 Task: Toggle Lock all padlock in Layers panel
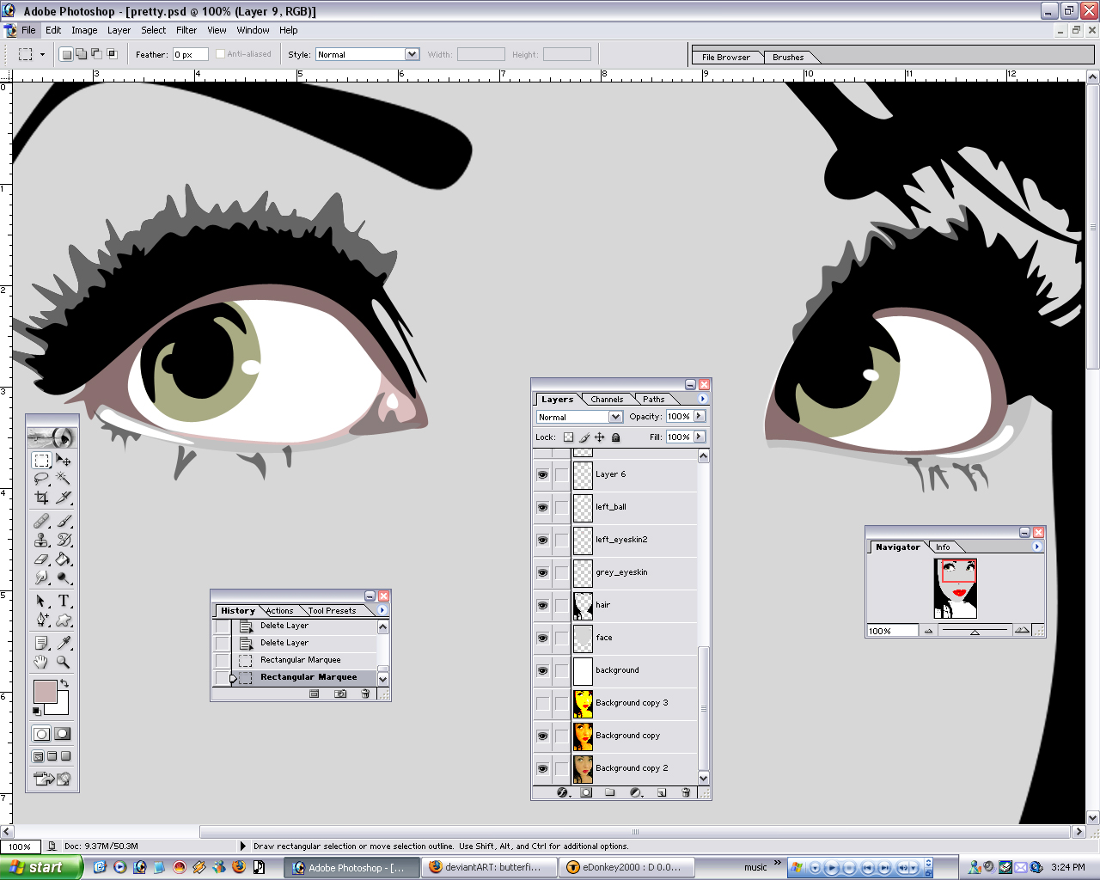click(615, 437)
